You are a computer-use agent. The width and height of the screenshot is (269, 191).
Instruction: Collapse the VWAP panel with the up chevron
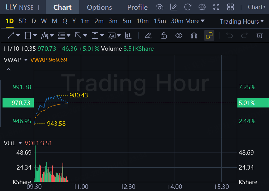pos(9,69)
